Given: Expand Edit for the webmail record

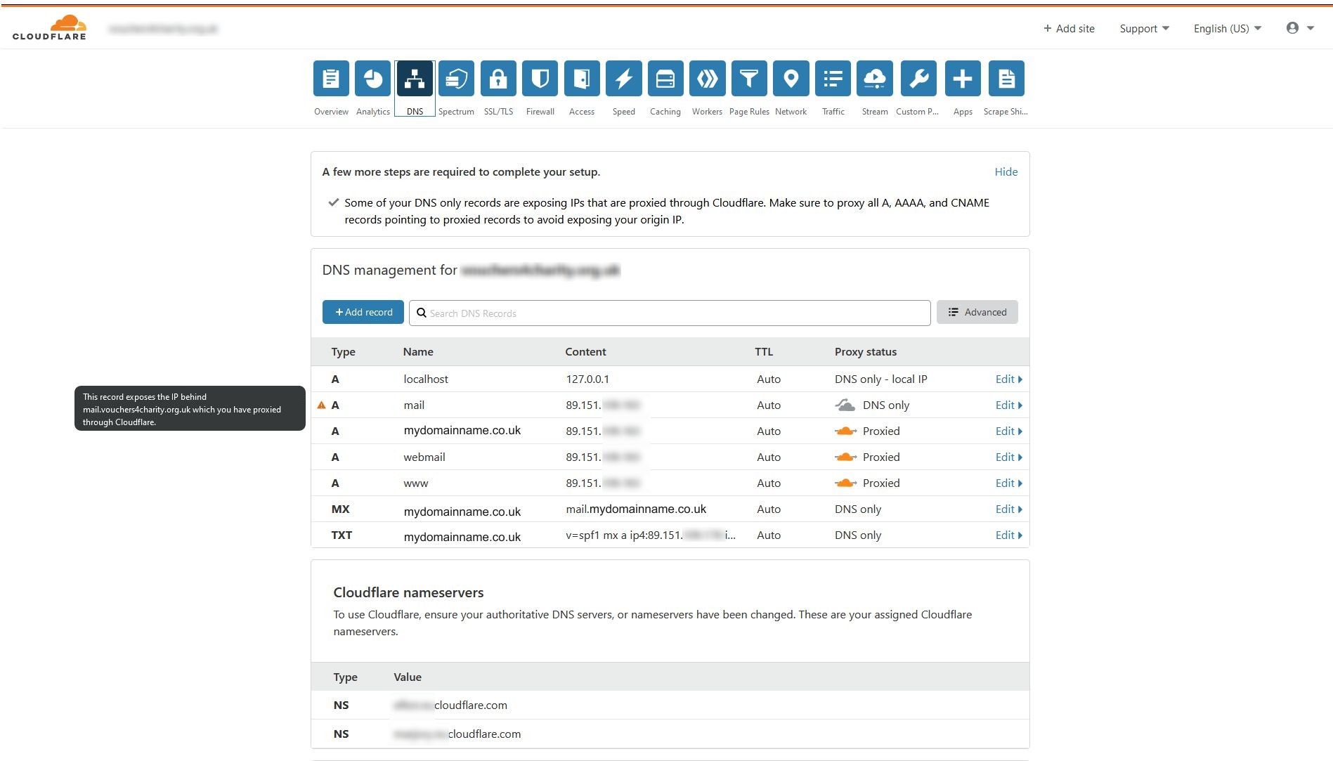Looking at the screenshot, I should [x=1008, y=457].
